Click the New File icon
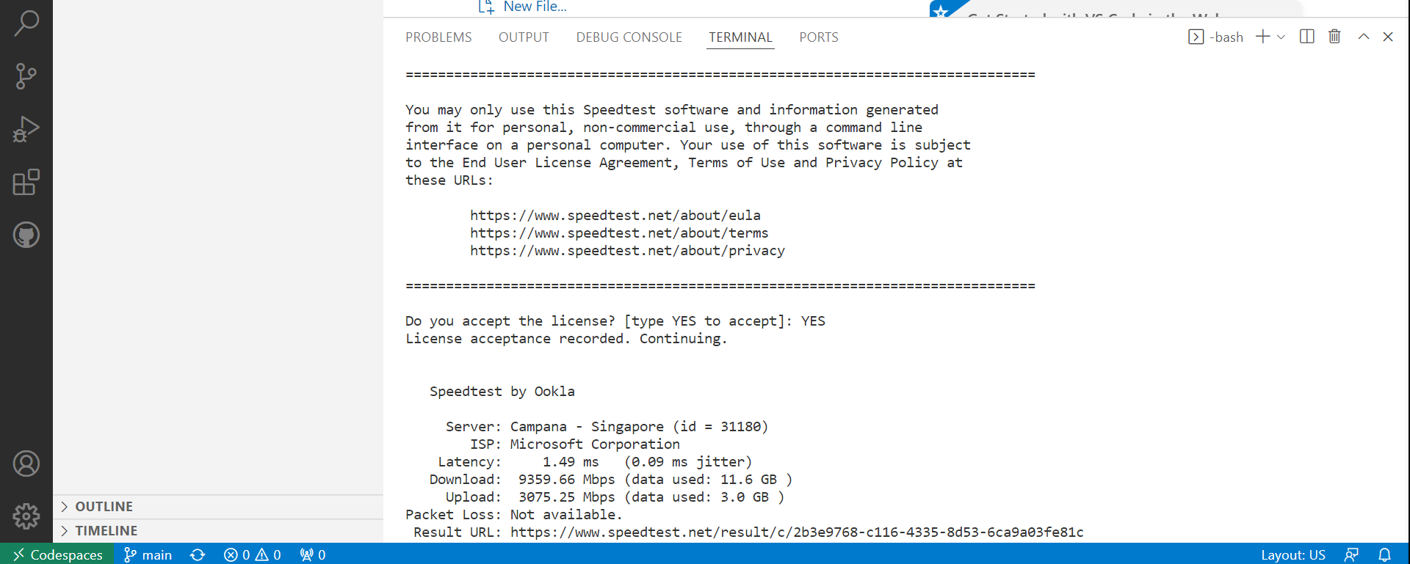Screen dimensions: 1410x564 click(486, 7)
